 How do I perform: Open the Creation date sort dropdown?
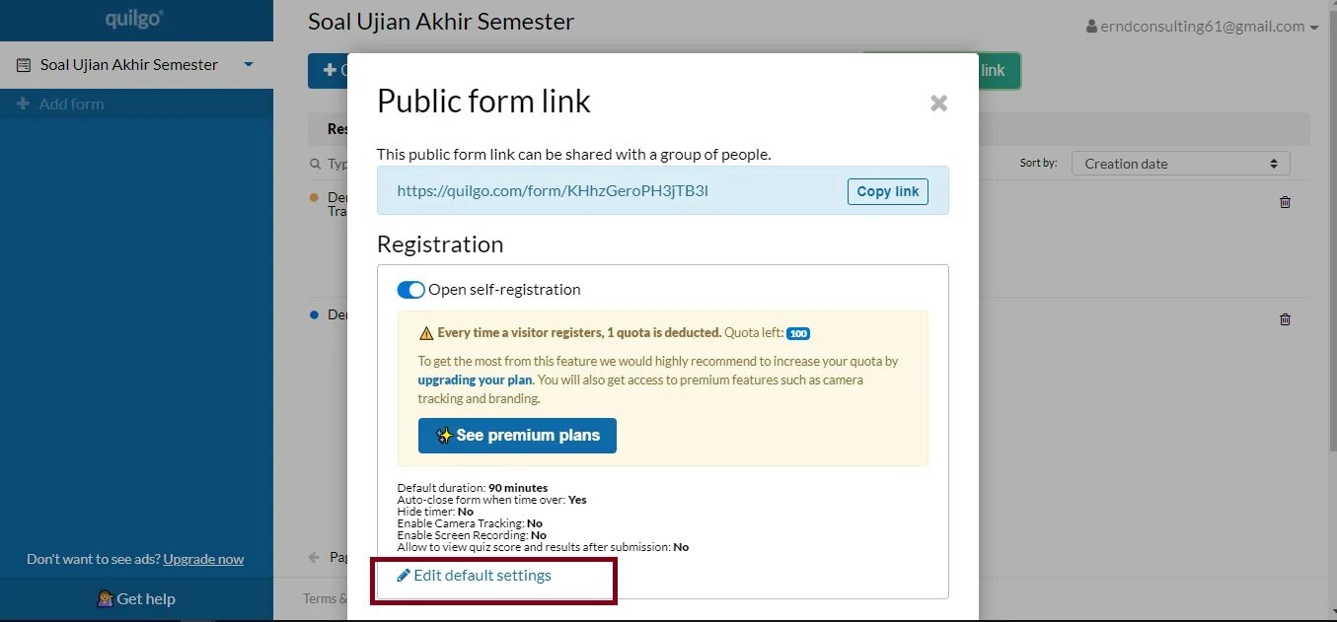1180,164
